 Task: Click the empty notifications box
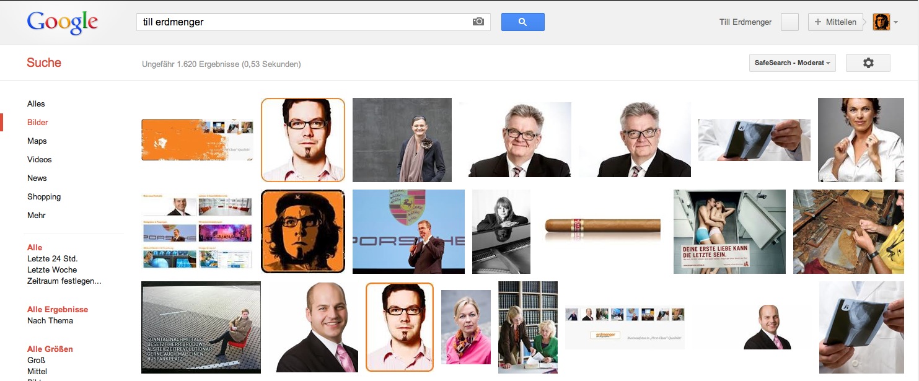click(789, 22)
